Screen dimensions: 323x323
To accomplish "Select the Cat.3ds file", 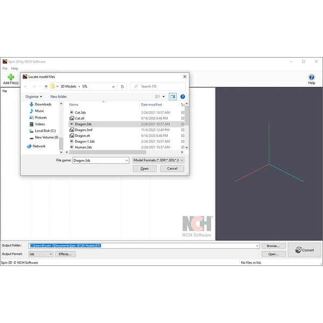I will pos(80,113).
